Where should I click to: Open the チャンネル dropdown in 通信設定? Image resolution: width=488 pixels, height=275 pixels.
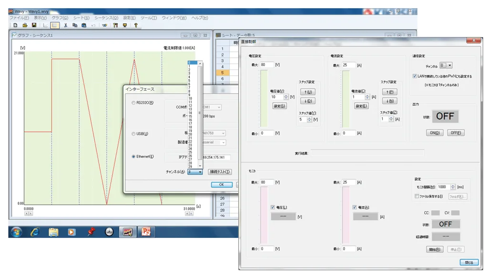pyautogui.click(x=446, y=66)
